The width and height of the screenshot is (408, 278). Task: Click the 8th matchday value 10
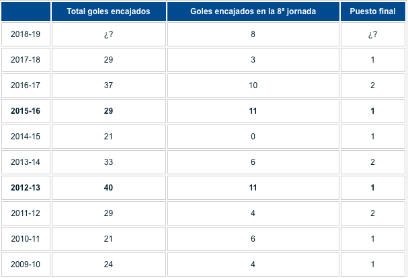(253, 85)
